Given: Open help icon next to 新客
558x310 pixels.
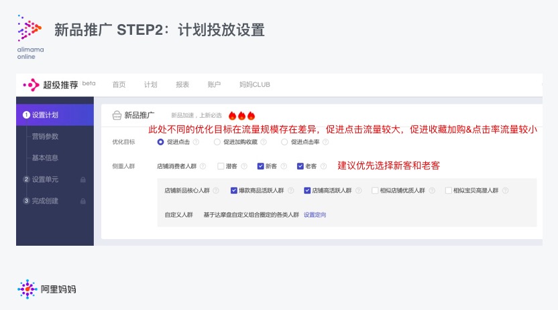Looking at the screenshot, I should pos(284,166).
